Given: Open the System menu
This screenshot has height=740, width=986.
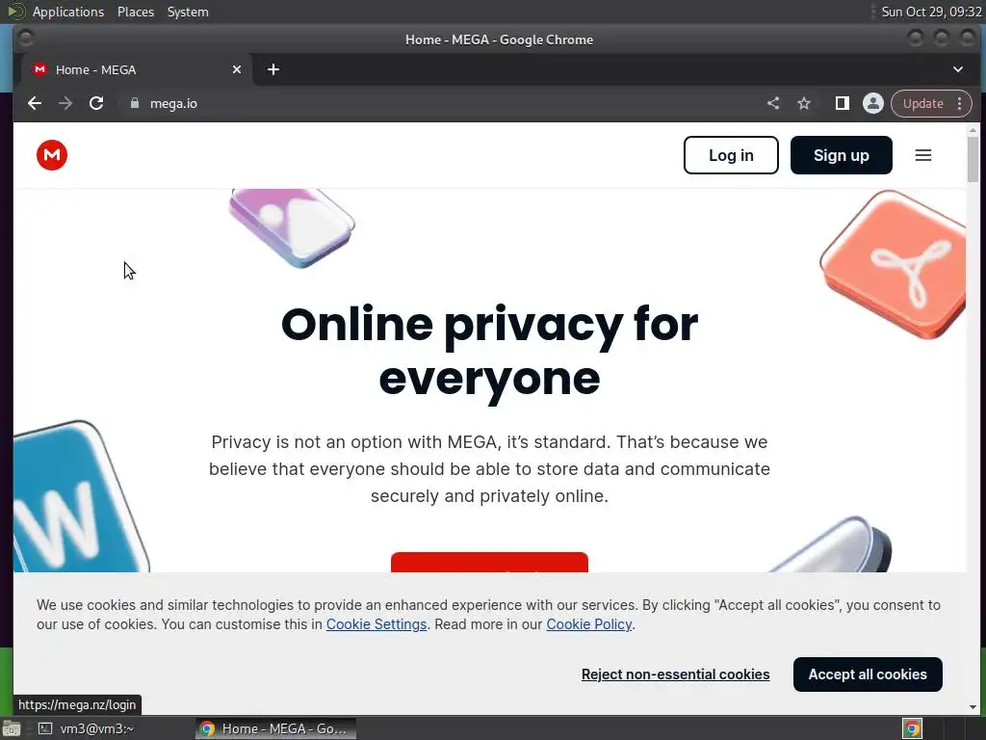Looking at the screenshot, I should [188, 12].
